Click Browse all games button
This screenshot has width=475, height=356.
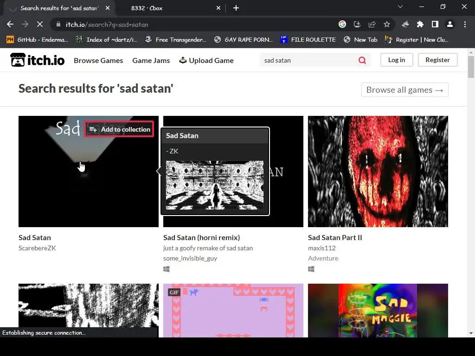pos(404,90)
